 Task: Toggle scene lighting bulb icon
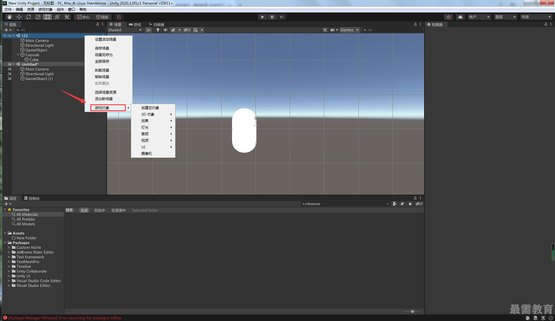tap(158, 30)
